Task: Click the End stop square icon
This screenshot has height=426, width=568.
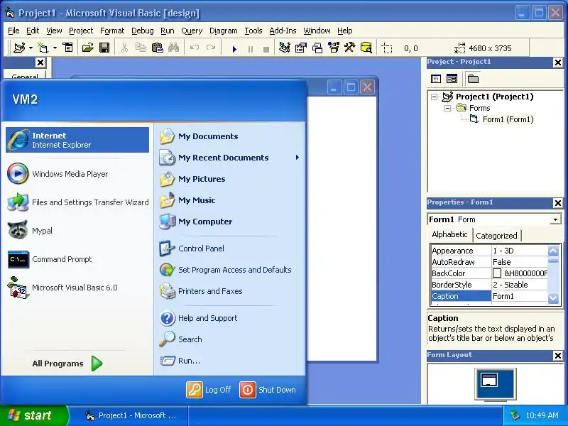Action: (266, 49)
